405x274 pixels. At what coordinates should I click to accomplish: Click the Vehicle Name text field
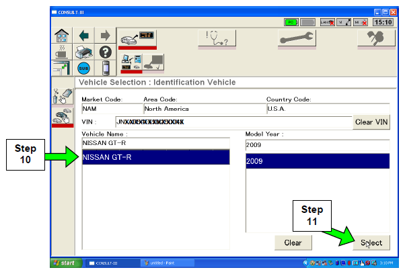[x=155, y=143]
